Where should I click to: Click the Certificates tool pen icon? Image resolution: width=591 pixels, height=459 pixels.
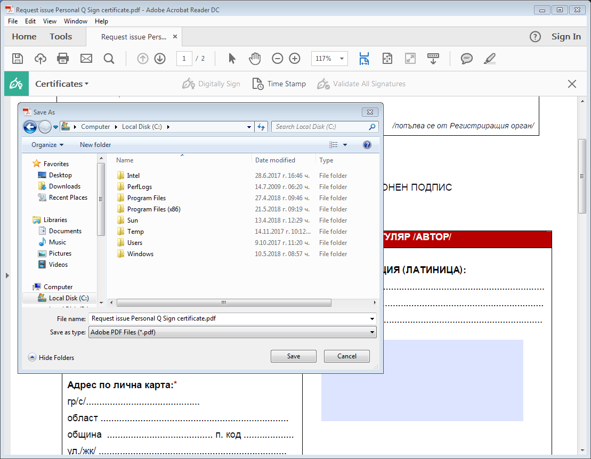(16, 84)
